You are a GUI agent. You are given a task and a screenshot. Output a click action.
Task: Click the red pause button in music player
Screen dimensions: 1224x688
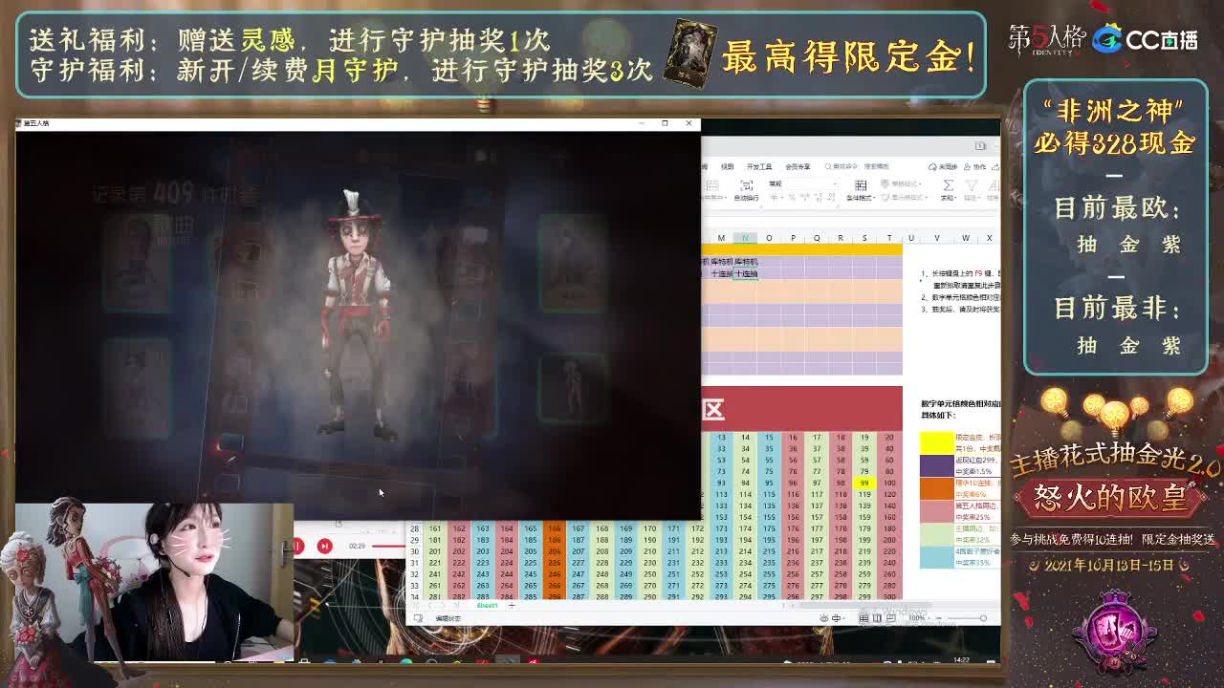click(298, 546)
